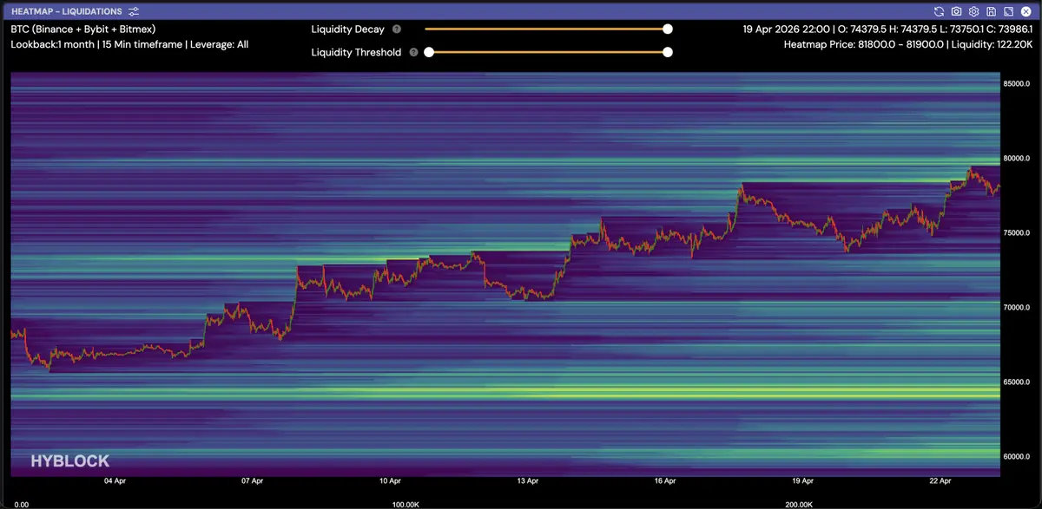Show help for Liquidity Decay

pyautogui.click(x=397, y=29)
